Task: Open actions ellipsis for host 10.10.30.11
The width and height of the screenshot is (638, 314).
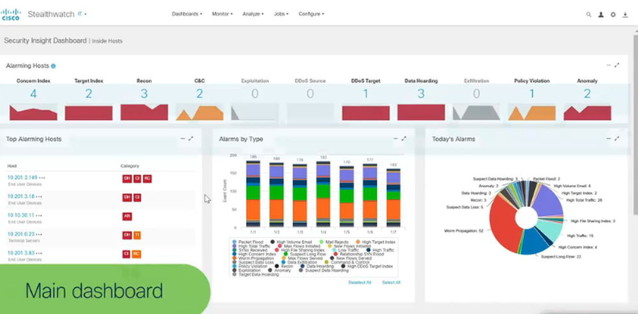Action: click(x=39, y=215)
